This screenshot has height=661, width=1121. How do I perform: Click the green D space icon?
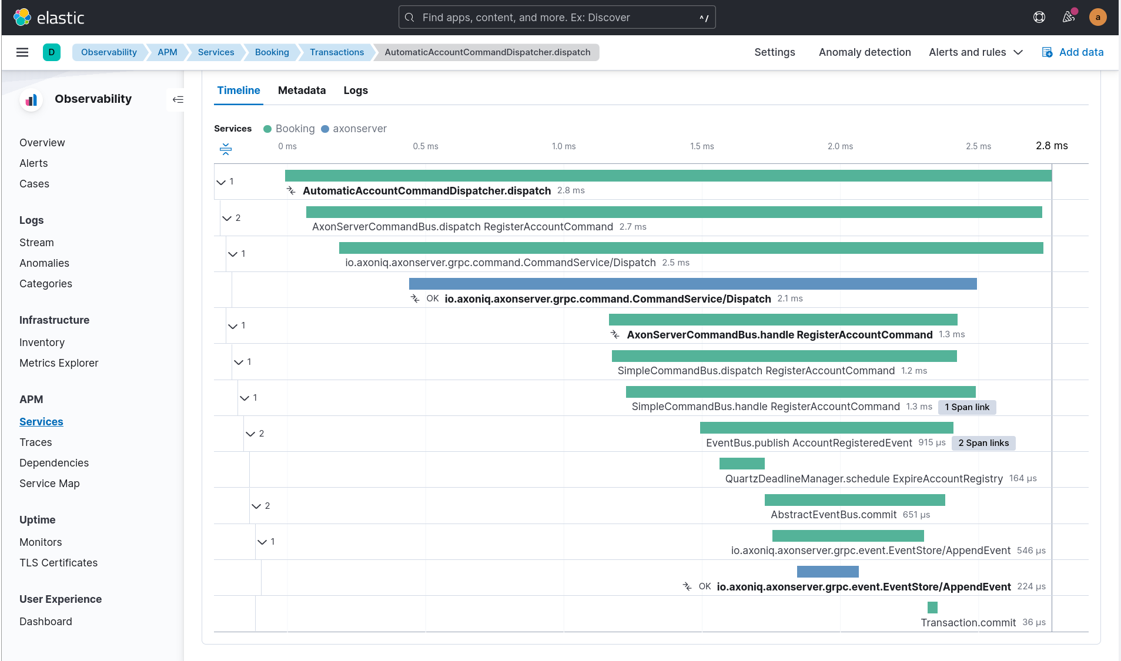pos(52,52)
